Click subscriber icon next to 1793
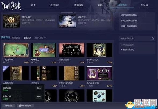This screenshot has width=158, height=109. click(88, 62)
